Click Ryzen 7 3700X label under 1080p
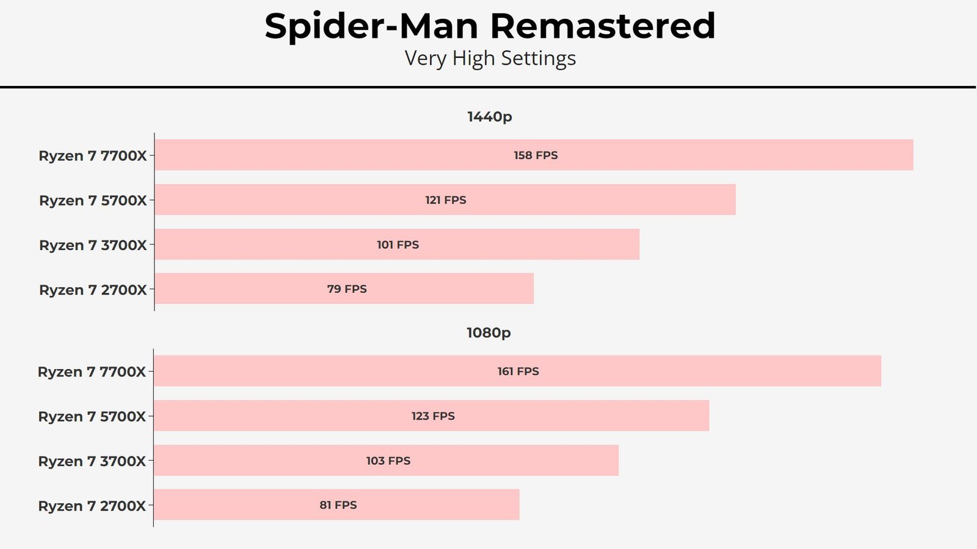This screenshot has width=977, height=549. click(92, 461)
